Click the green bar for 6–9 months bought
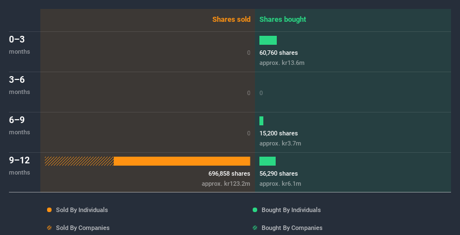The image size is (460, 235). 262,121
